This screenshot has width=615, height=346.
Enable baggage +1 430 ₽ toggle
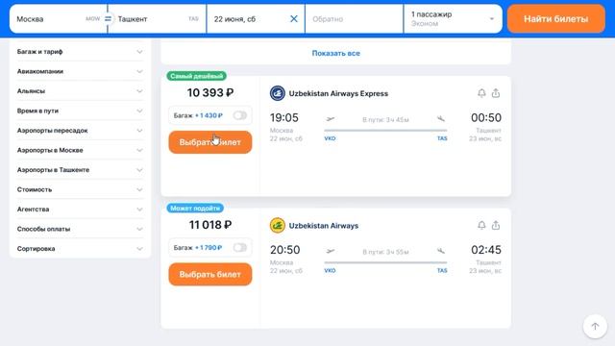tap(239, 115)
